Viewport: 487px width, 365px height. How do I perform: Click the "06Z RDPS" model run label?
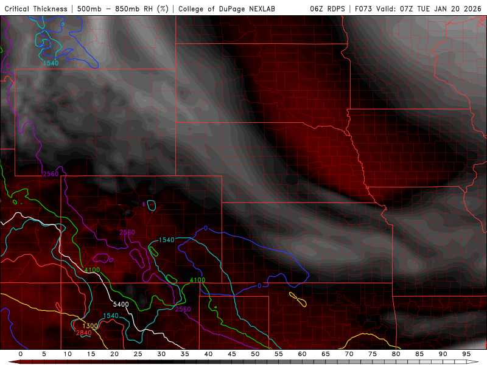point(328,9)
